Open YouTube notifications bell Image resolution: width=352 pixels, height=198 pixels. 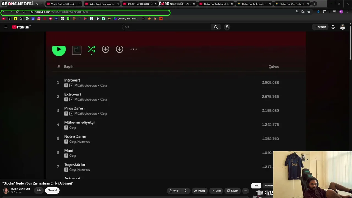pyautogui.click(x=333, y=27)
